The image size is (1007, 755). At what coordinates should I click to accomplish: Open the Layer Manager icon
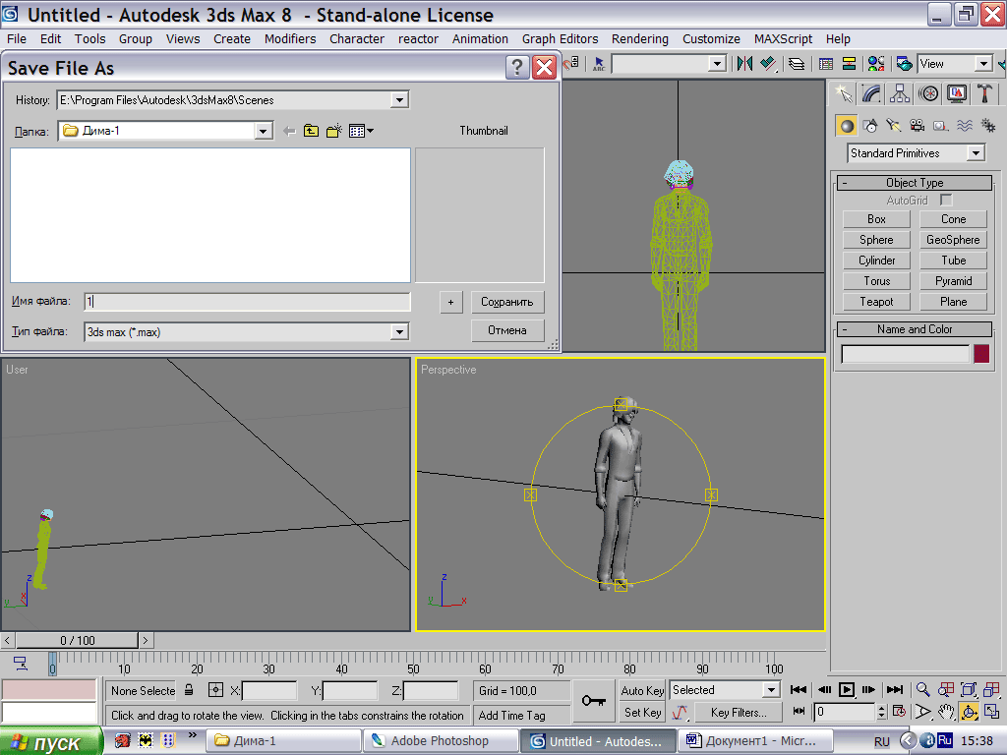coord(797,64)
